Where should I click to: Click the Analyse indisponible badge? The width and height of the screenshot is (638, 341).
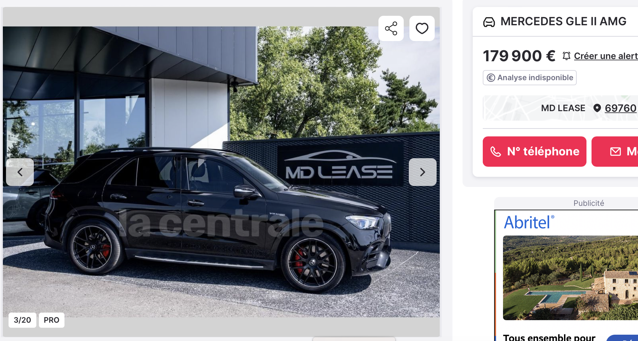530,78
